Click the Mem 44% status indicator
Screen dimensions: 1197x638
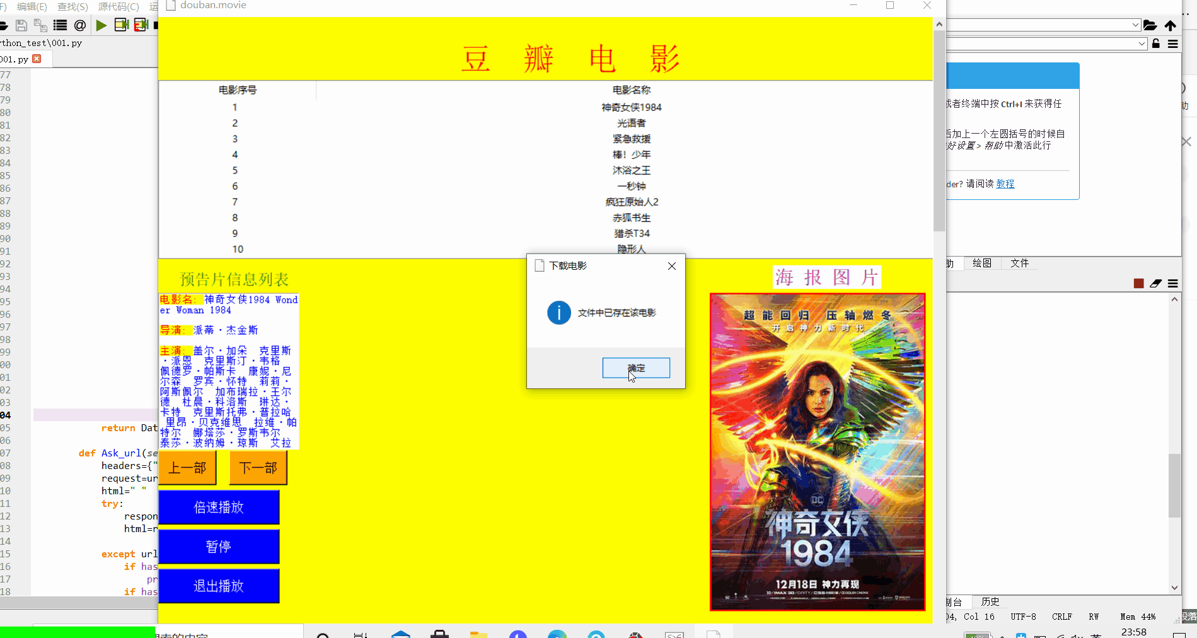pos(1138,617)
